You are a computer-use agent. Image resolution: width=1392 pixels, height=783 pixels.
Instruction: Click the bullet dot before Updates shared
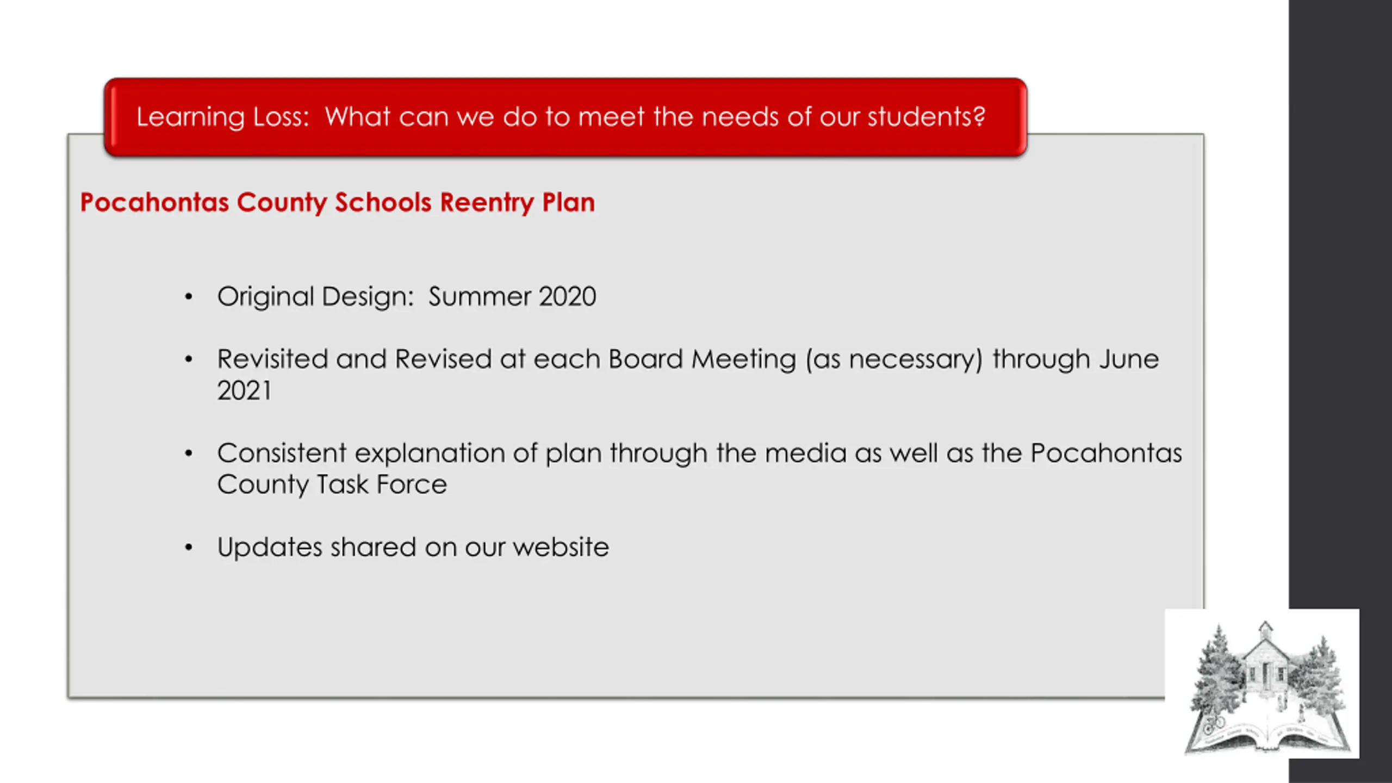(189, 548)
